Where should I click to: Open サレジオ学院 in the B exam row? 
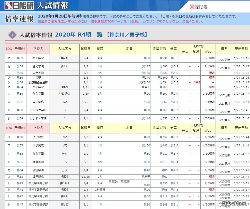click(x=38, y=110)
